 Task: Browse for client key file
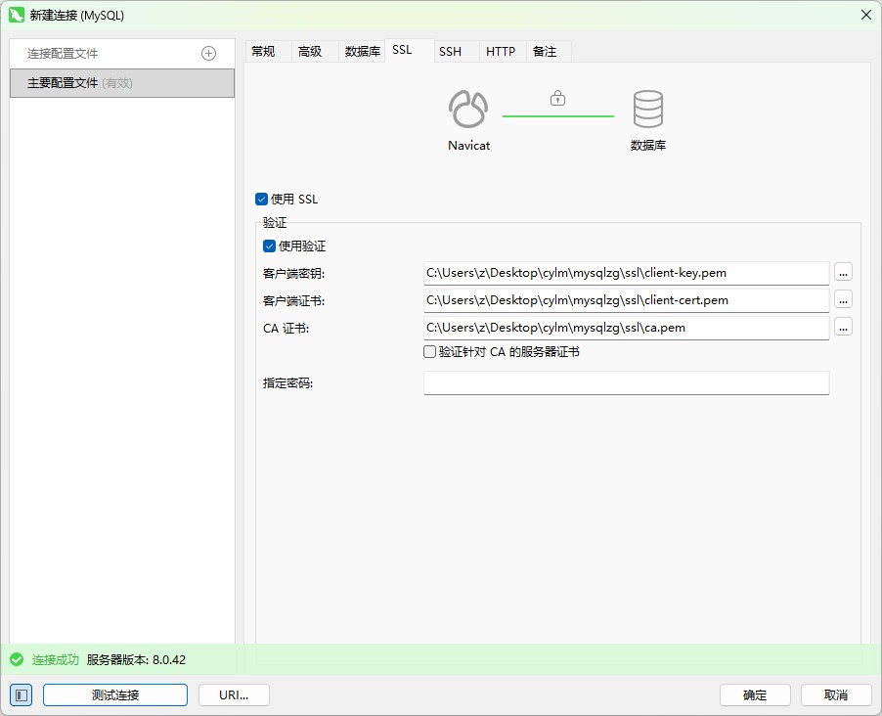point(843,273)
